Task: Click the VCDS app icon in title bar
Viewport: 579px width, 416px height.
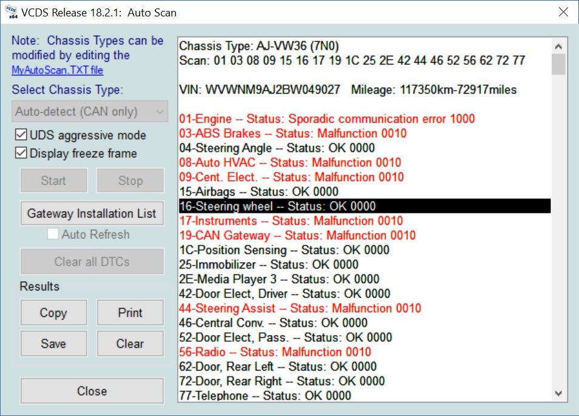Action: [11, 12]
